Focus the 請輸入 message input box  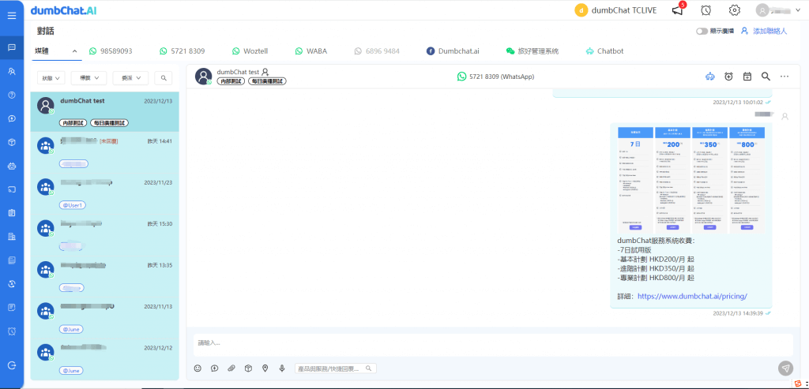(x=493, y=344)
